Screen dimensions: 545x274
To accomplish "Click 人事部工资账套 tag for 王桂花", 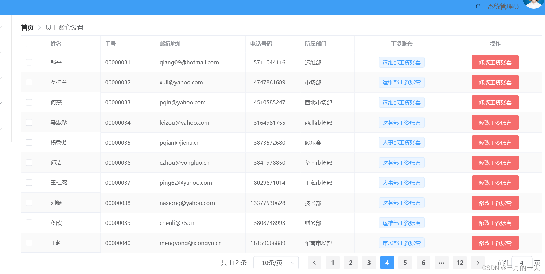I will point(401,183).
